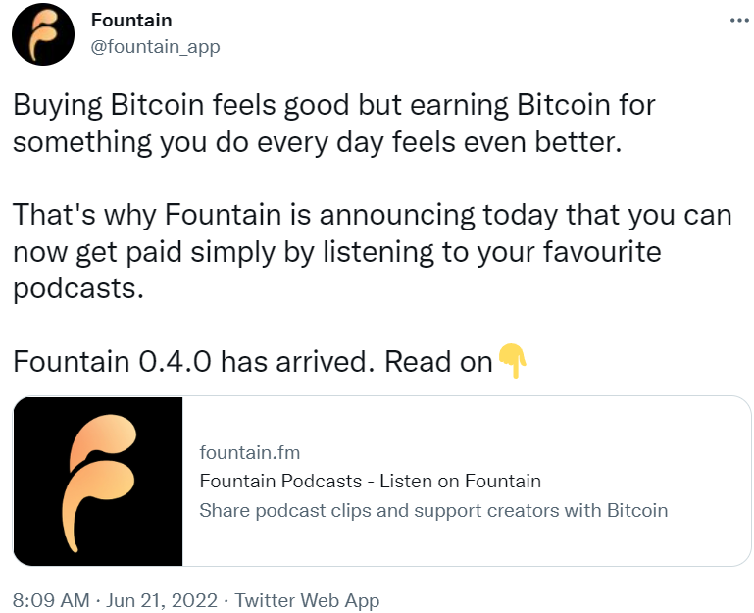
Task: Click the "Buying Bitcoin feels good" line
Action: point(333,105)
